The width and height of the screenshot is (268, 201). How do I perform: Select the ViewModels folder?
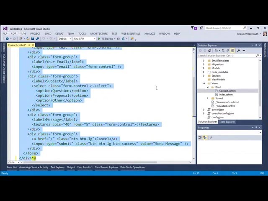pyautogui.click(x=218, y=80)
